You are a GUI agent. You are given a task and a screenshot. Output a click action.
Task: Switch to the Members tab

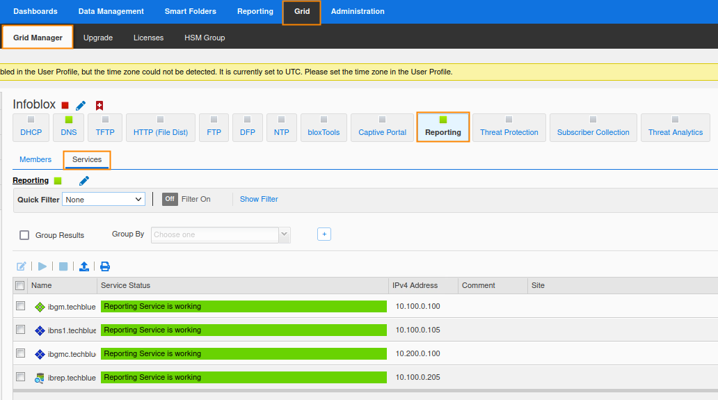pos(35,160)
